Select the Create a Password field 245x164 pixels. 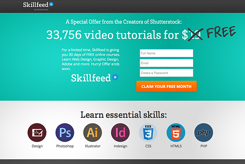166,73
